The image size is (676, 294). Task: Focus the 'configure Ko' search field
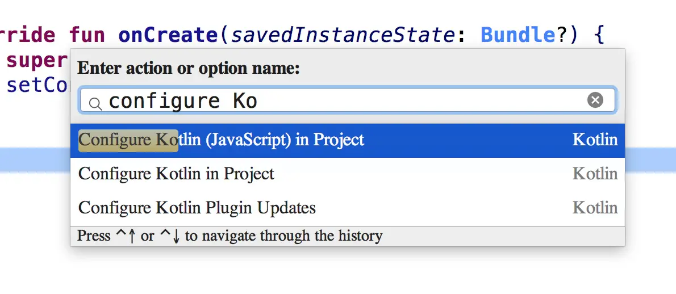tap(341, 101)
